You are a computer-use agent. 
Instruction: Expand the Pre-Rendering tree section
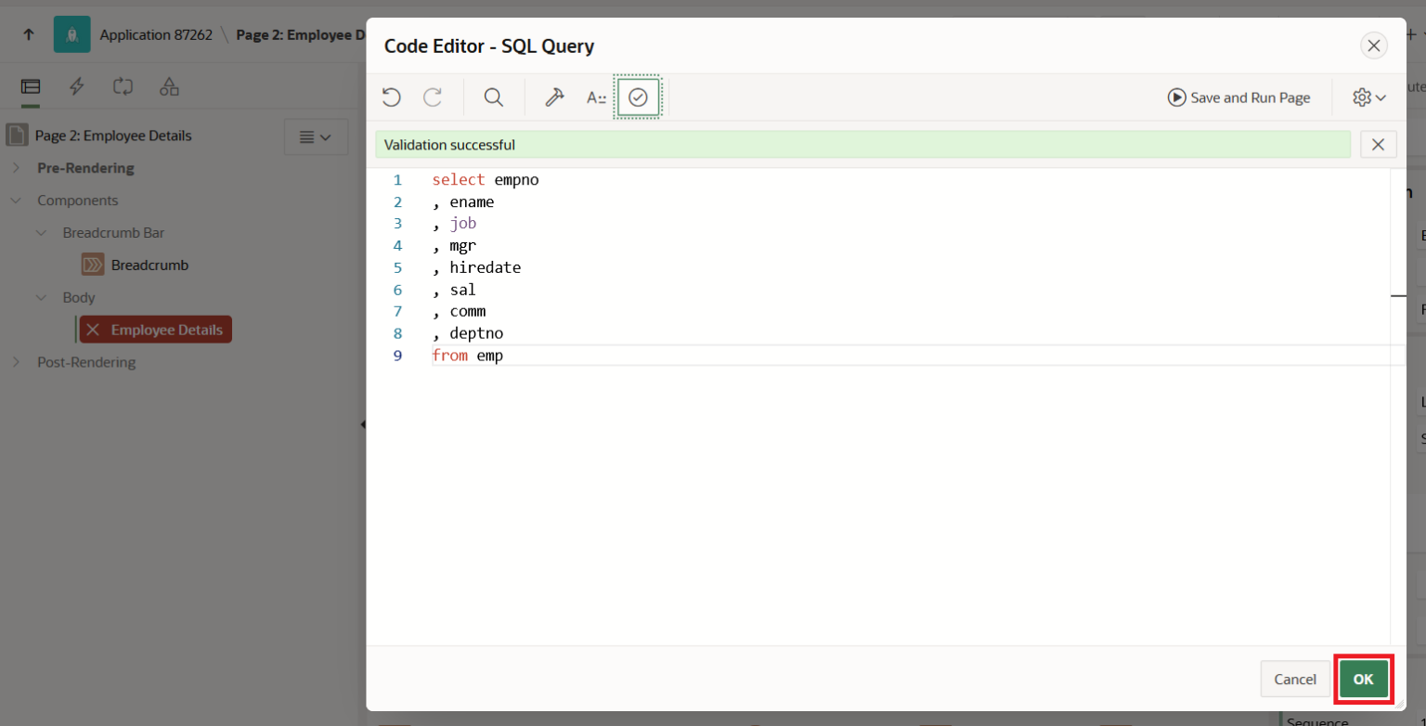(19, 168)
